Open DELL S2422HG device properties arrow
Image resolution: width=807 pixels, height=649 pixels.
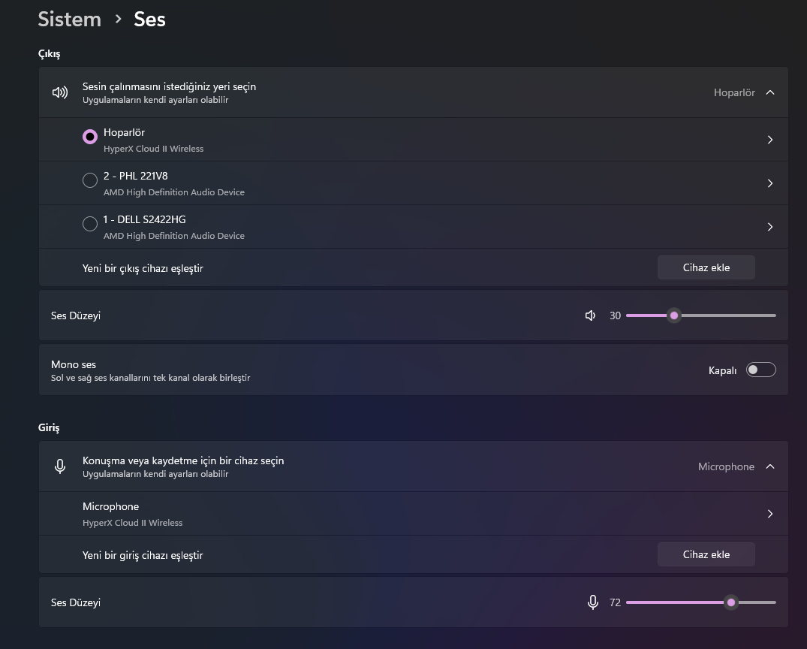769,227
